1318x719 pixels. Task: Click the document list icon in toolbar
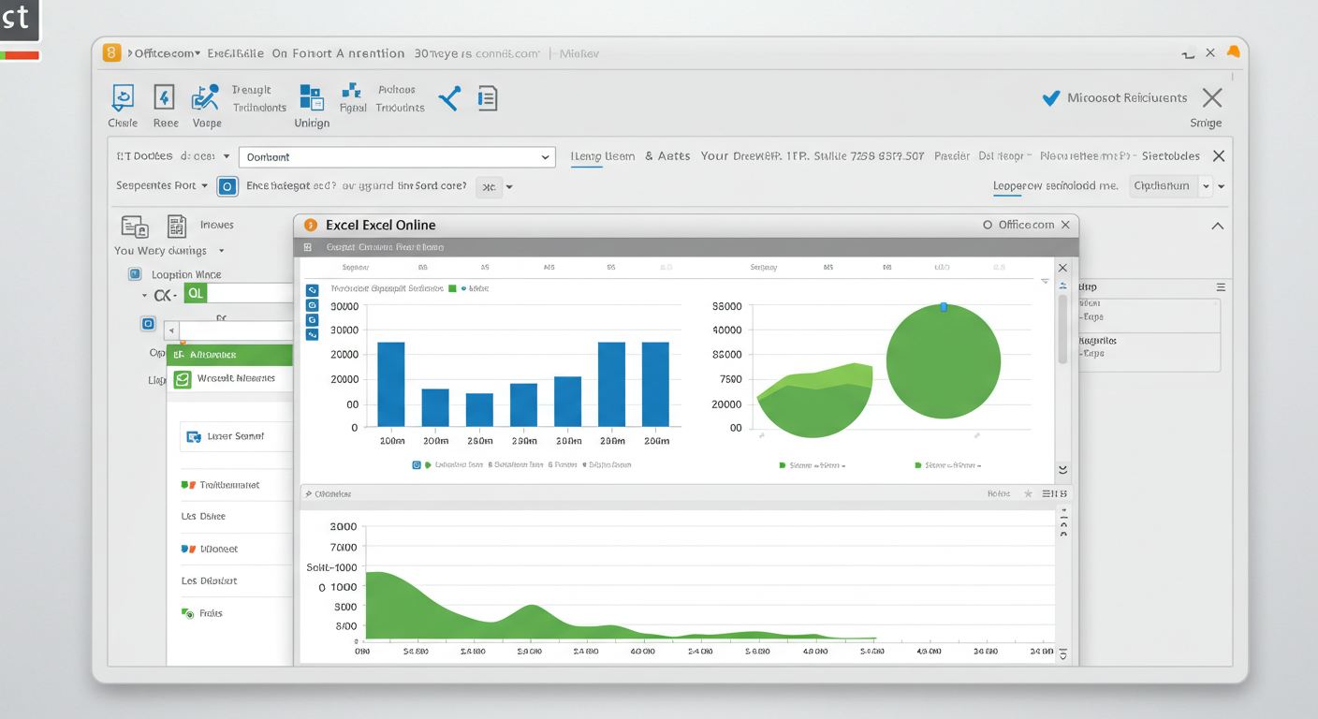pyautogui.click(x=487, y=98)
